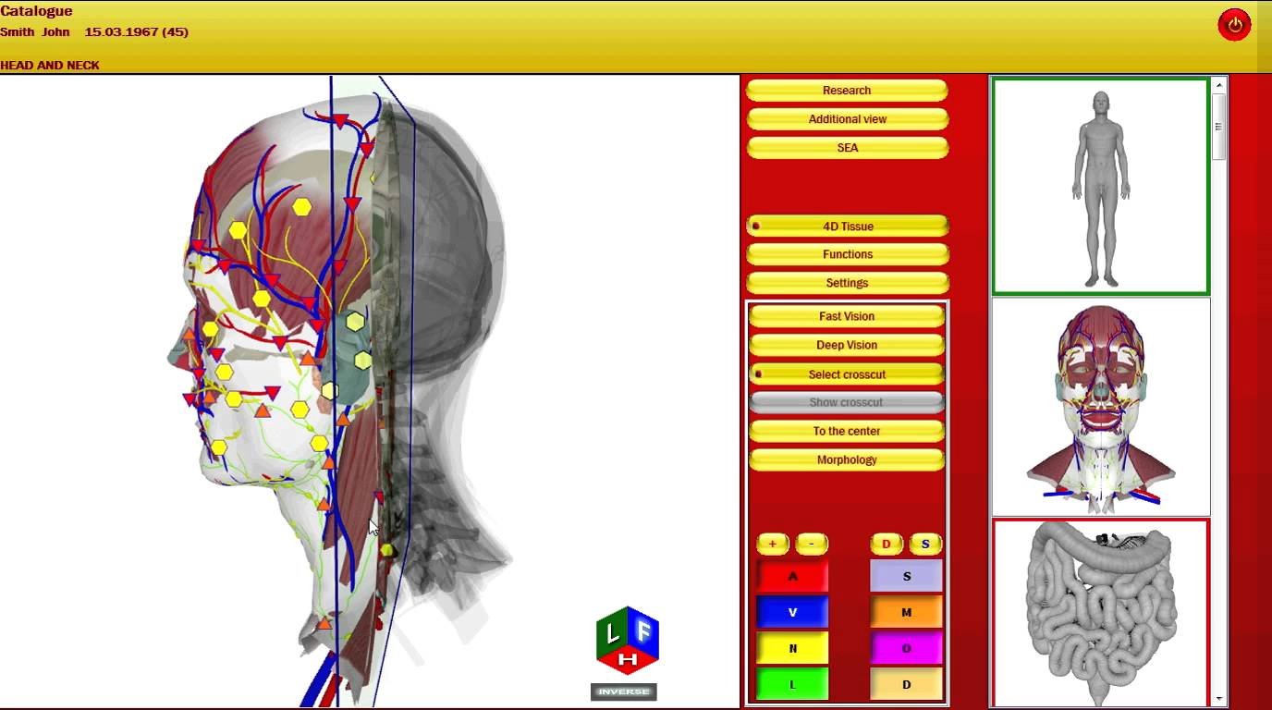Select the red A layer swatch
Screen dimensions: 1272x710
tap(792, 576)
